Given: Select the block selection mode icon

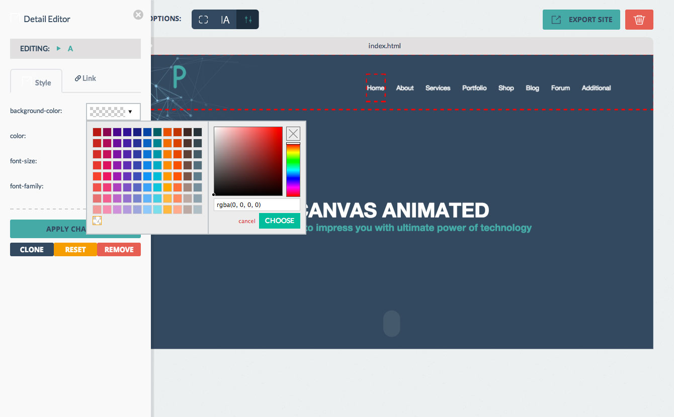Looking at the screenshot, I should click(x=203, y=20).
